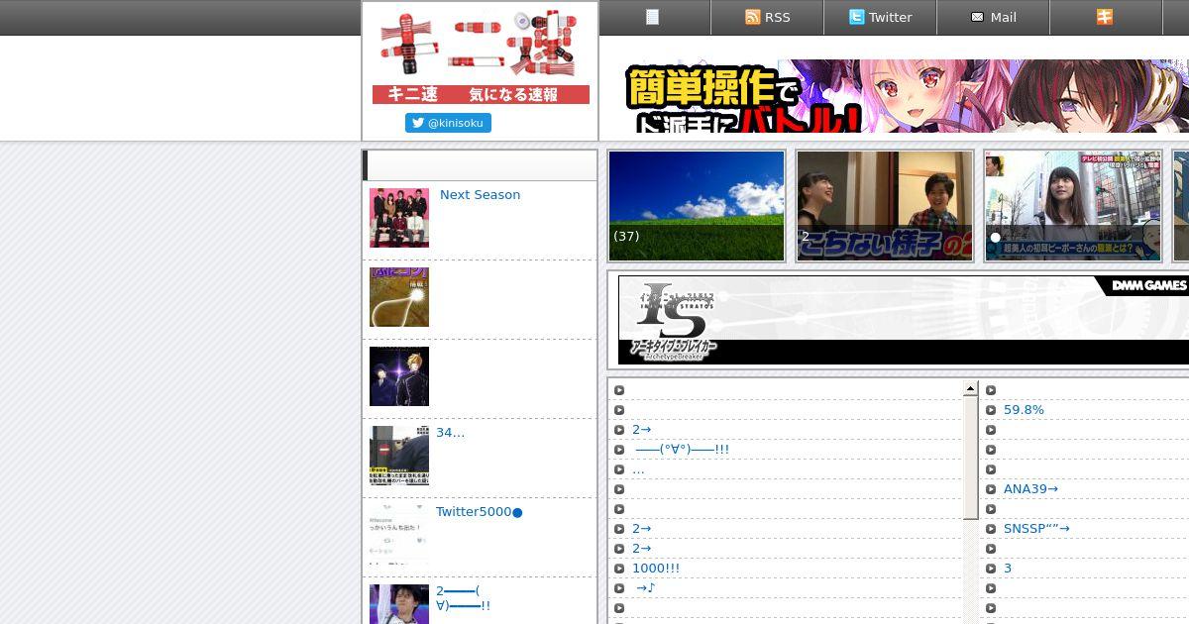Open the SNSSP“”→ headline link
The width and height of the screenshot is (1189, 624).
click(x=1036, y=529)
